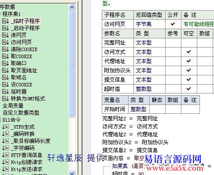Click the 整数型 type of 开始时间
The height and width of the screenshot is (175, 214).
coord(138,109)
